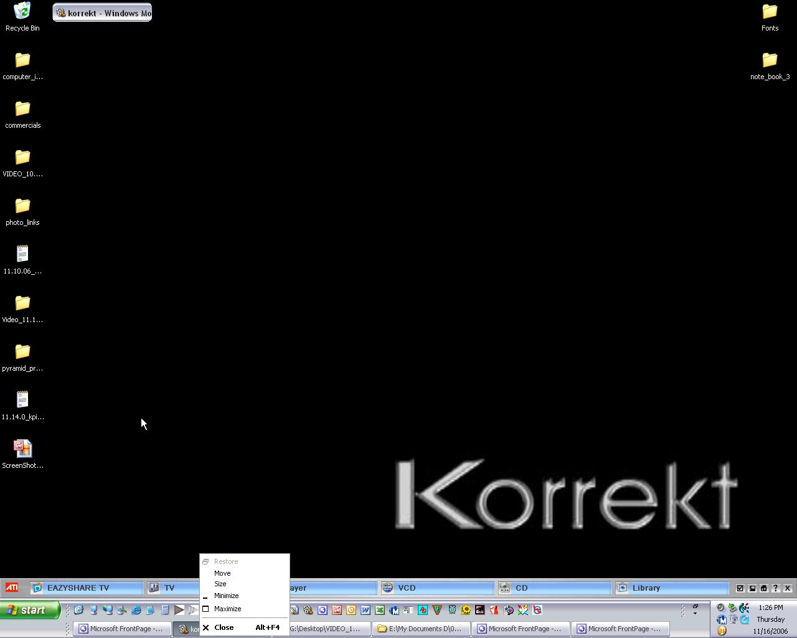Click the ATI toolbar help question mark
Viewport: 797px width, 638px height.
pyautogui.click(x=776, y=588)
